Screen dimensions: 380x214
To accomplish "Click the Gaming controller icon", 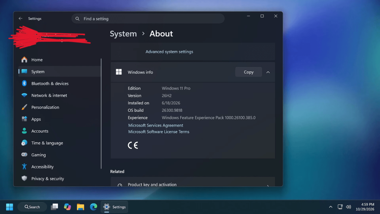I will tap(24, 155).
